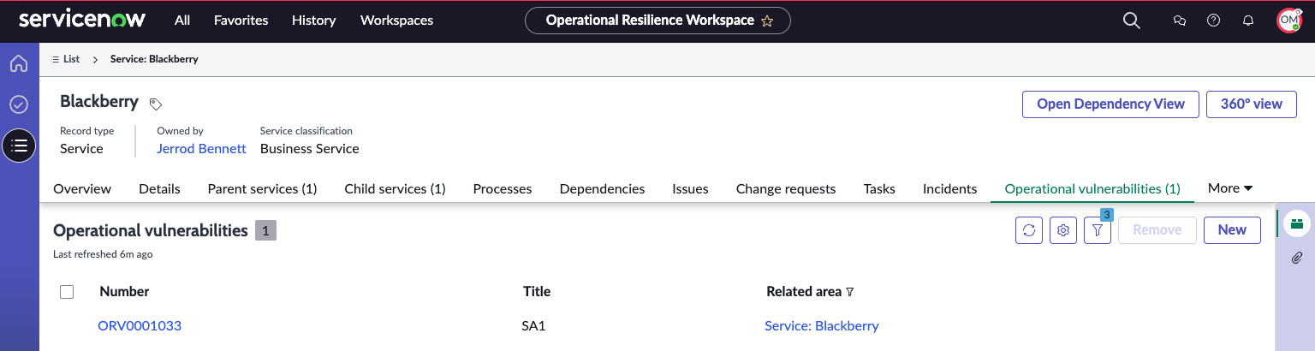Open the filter funnel icon
Image resolution: width=1315 pixels, height=351 pixels.
click(1098, 229)
